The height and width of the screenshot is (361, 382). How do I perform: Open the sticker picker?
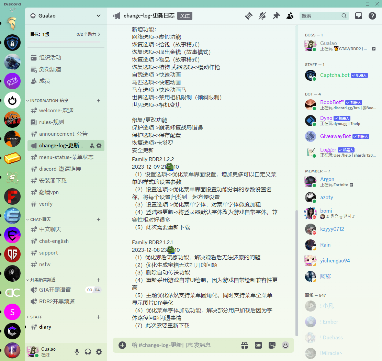point(272,345)
